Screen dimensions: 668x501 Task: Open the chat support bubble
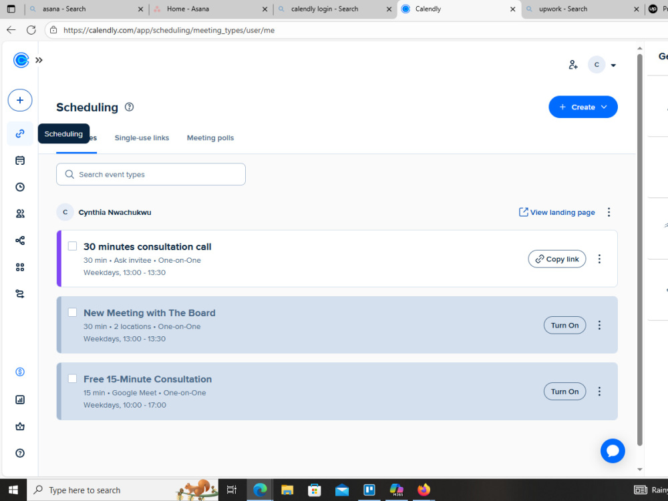[613, 451]
